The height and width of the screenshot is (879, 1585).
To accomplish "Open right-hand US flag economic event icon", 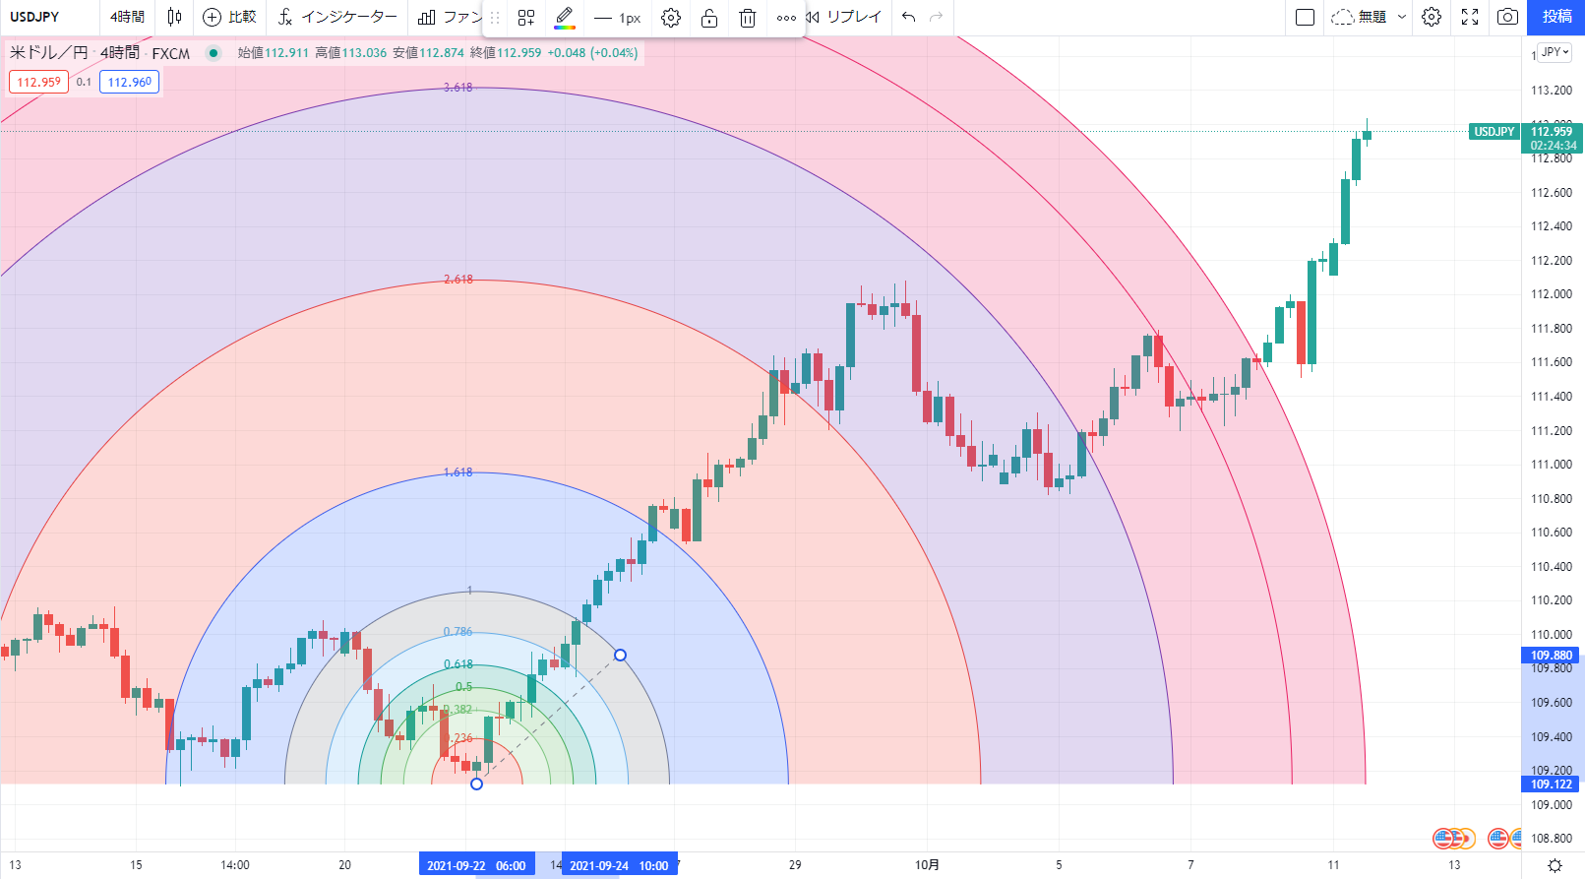I will [x=1498, y=839].
